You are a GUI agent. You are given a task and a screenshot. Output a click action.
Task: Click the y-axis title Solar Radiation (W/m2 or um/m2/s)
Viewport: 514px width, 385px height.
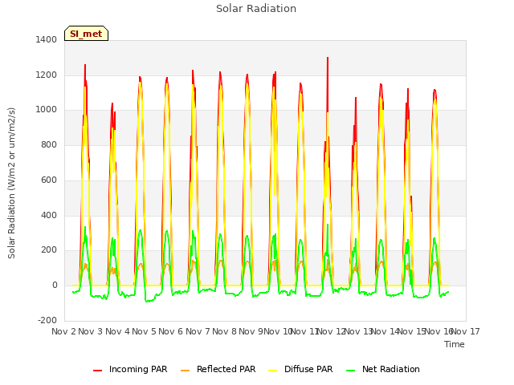11,183
